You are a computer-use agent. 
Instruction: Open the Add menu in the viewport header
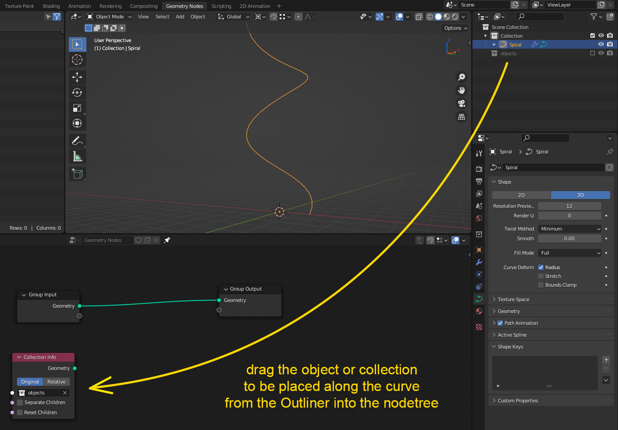(x=180, y=16)
